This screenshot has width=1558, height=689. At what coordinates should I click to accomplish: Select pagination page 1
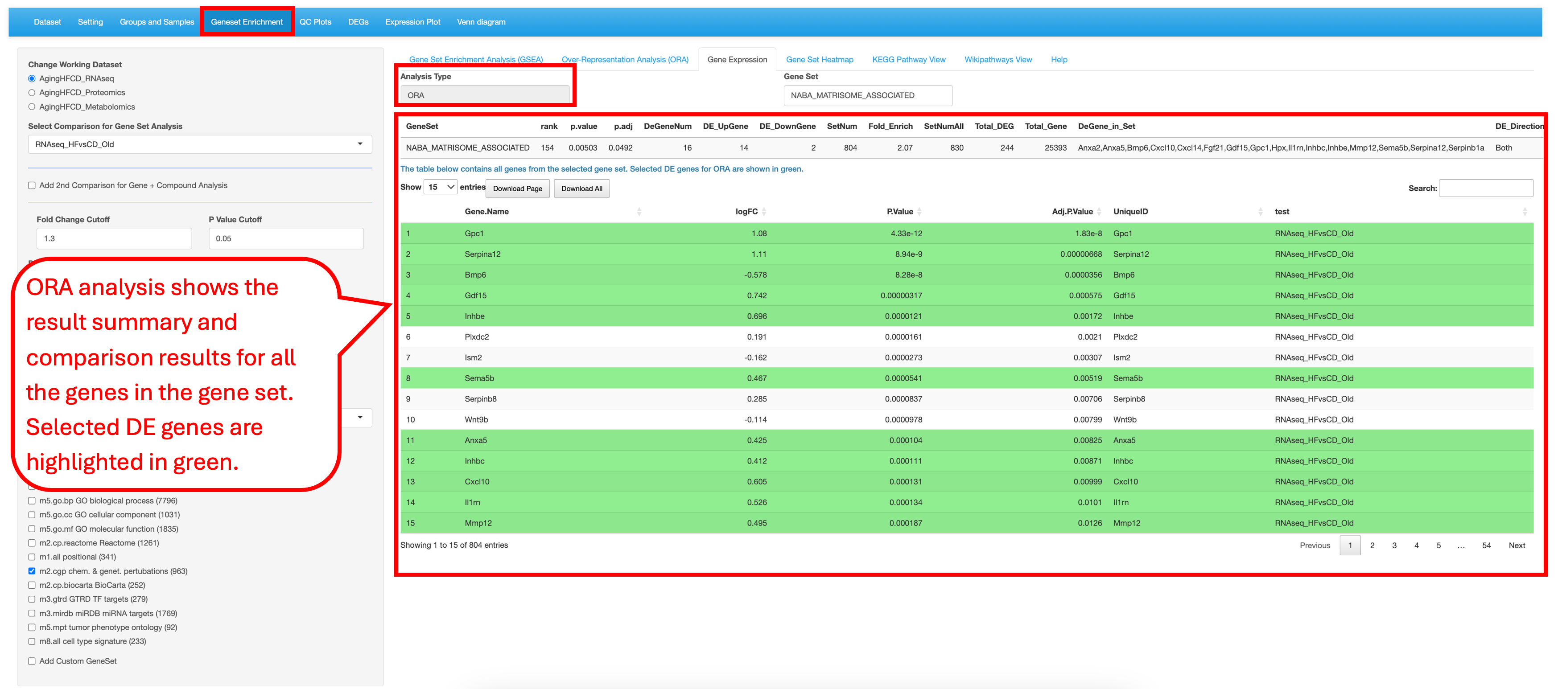click(1350, 545)
